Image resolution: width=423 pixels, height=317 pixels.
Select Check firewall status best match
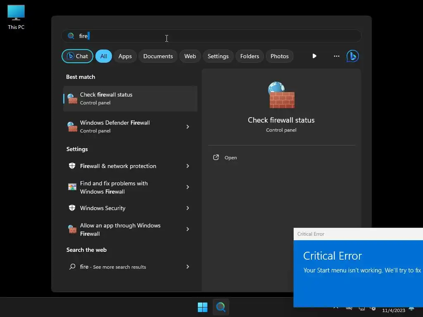coord(130,99)
